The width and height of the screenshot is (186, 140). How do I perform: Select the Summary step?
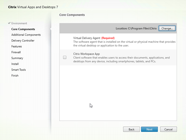17,58
